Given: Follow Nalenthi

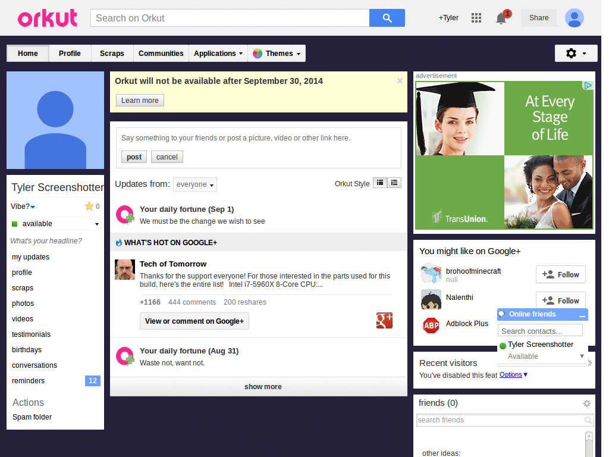Looking at the screenshot, I should coord(560,301).
